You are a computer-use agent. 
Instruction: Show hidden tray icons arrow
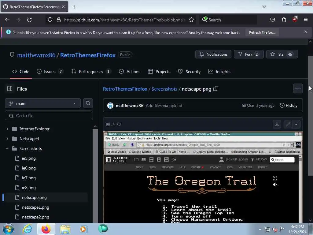pyautogui.click(x=260, y=229)
